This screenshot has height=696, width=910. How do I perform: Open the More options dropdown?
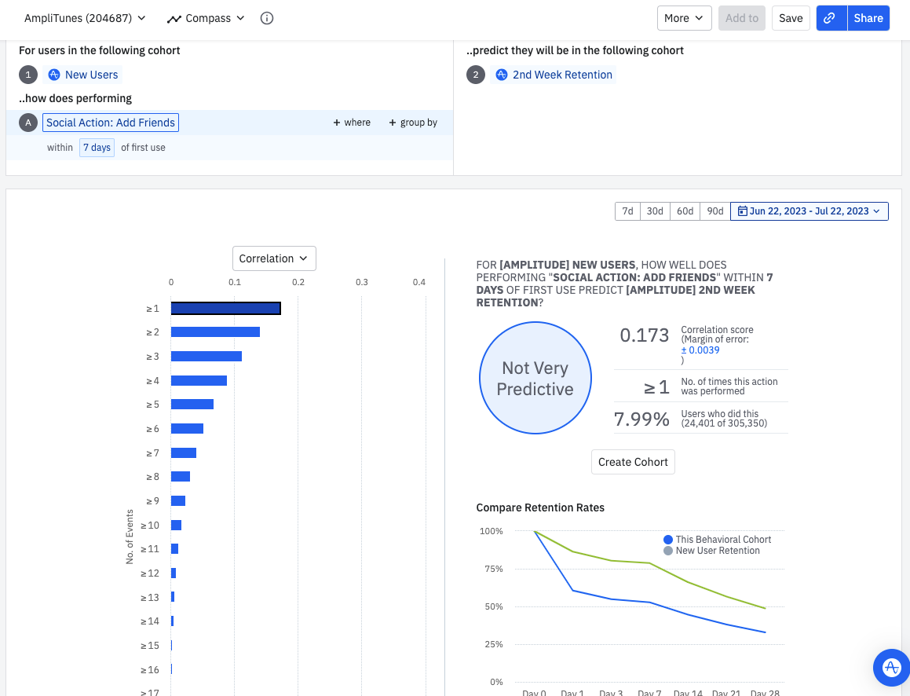tap(684, 18)
